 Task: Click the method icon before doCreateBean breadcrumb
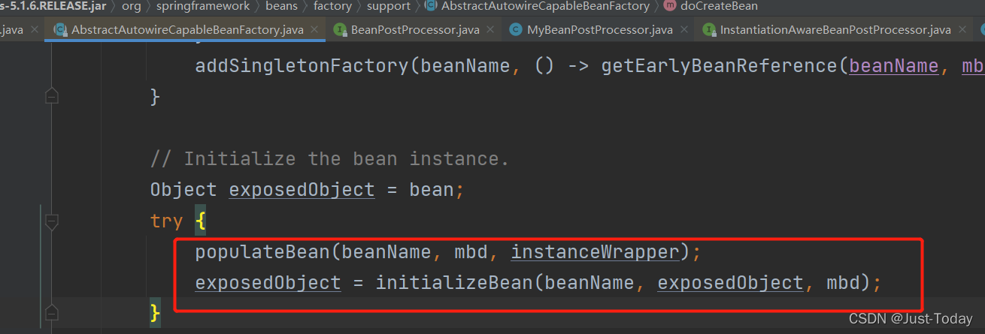tap(670, 6)
